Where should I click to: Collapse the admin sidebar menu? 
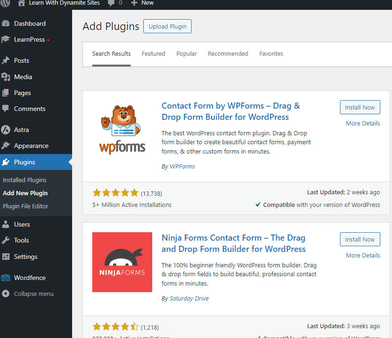pos(33,294)
